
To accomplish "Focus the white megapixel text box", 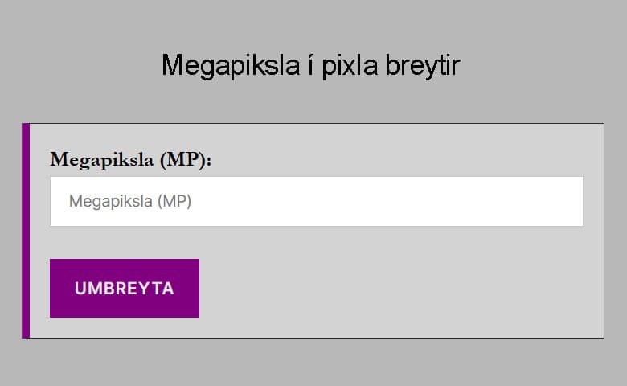I will pos(316,201).
